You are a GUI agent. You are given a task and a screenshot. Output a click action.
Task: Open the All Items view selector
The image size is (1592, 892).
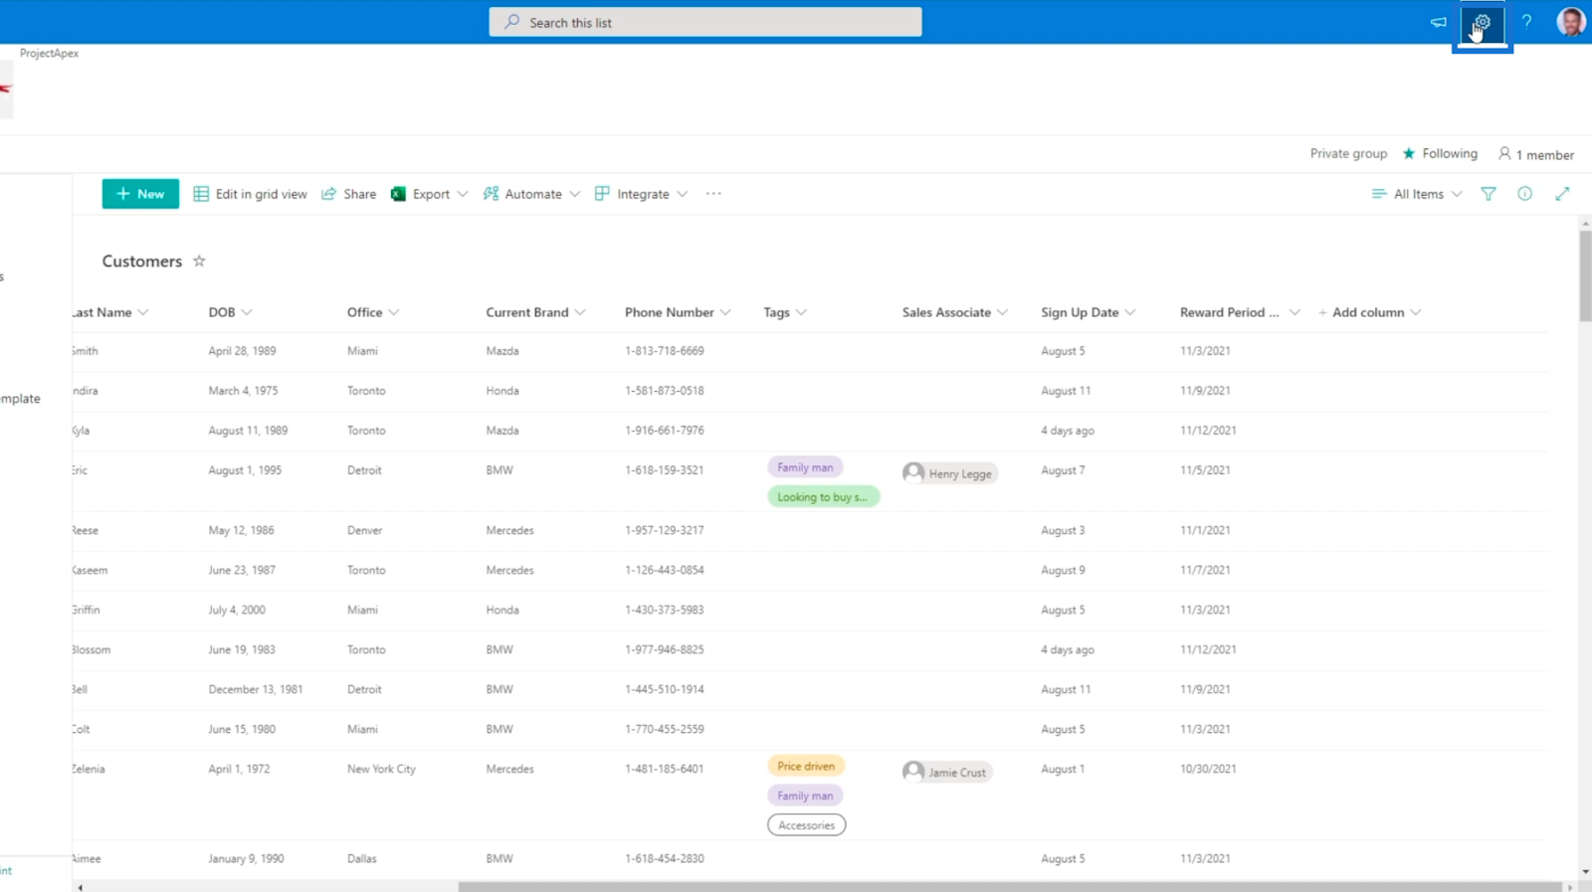point(1416,194)
